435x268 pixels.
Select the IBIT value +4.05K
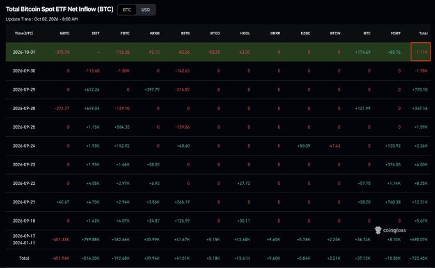[93, 184]
